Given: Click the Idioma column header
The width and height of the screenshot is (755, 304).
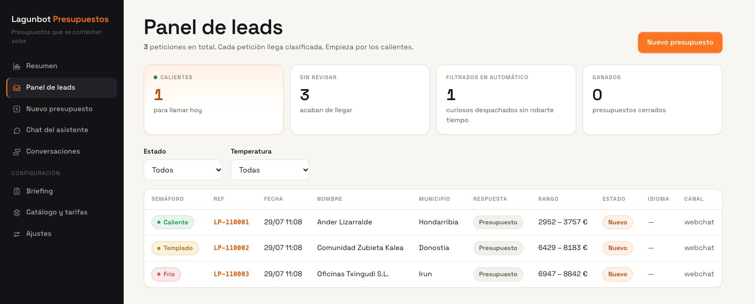Looking at the screenshot, I should pyautogui.click(x=659, y=199).
